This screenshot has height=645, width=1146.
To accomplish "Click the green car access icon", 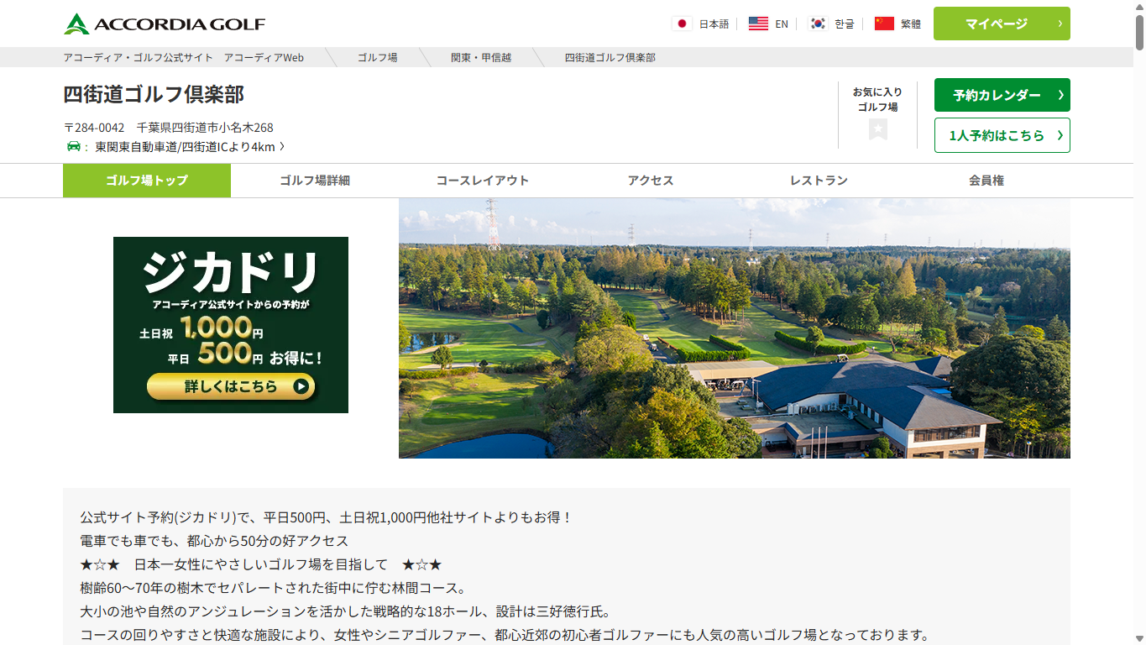I will point(74,147).
